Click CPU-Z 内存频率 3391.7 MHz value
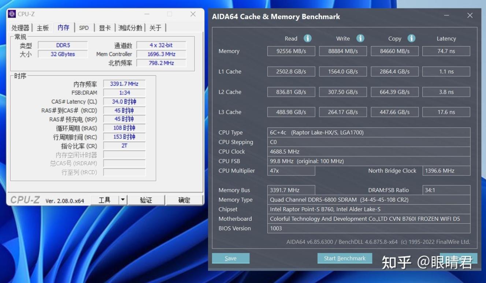Image resolution: width=486 pixels, height=283 pixels. [x=124, y=84]
